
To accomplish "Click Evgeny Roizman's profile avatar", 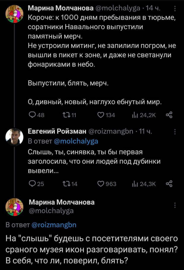I will [x=15, y=136].
